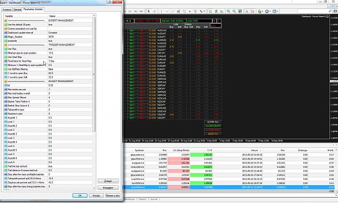Viewport: 338px width, 203px height.
Task: Switch to line chart display
Action: (x=222, y=11)
